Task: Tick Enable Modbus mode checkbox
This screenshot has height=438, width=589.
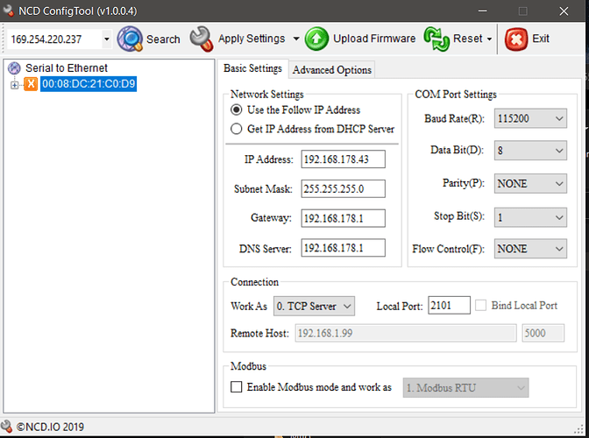Action: 237,387
